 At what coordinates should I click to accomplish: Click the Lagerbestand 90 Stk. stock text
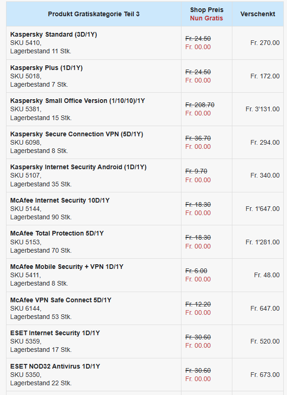41,217
